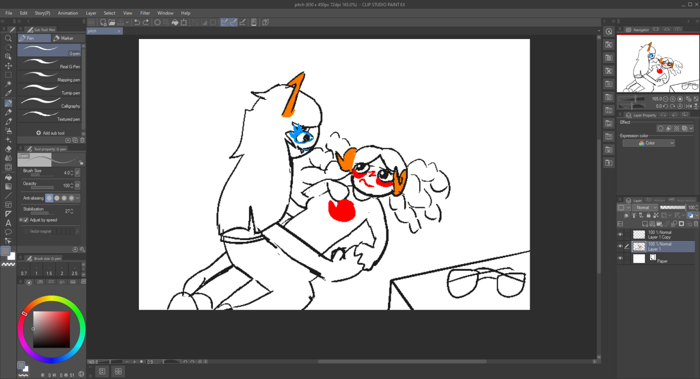Image resolution: width=700 pixels, height=379 pixels.
Task: Click the Redo arrow in command bar
Action: 146,22
